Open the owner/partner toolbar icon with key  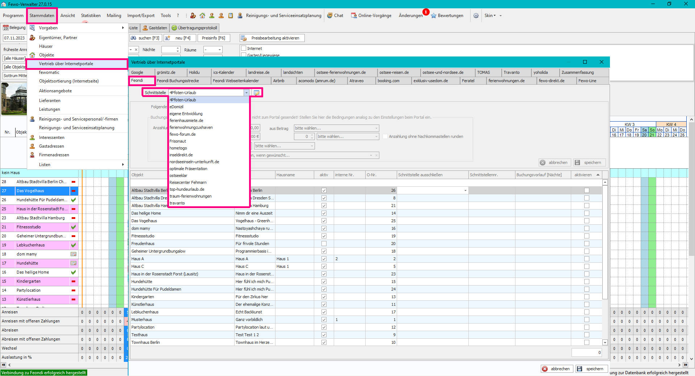[x=193, y=16]
